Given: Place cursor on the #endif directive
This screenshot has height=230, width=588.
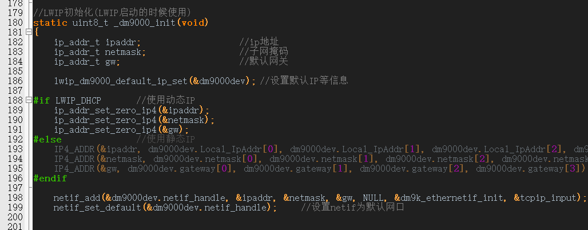Looking at the screenshot, I should (50, 179).
